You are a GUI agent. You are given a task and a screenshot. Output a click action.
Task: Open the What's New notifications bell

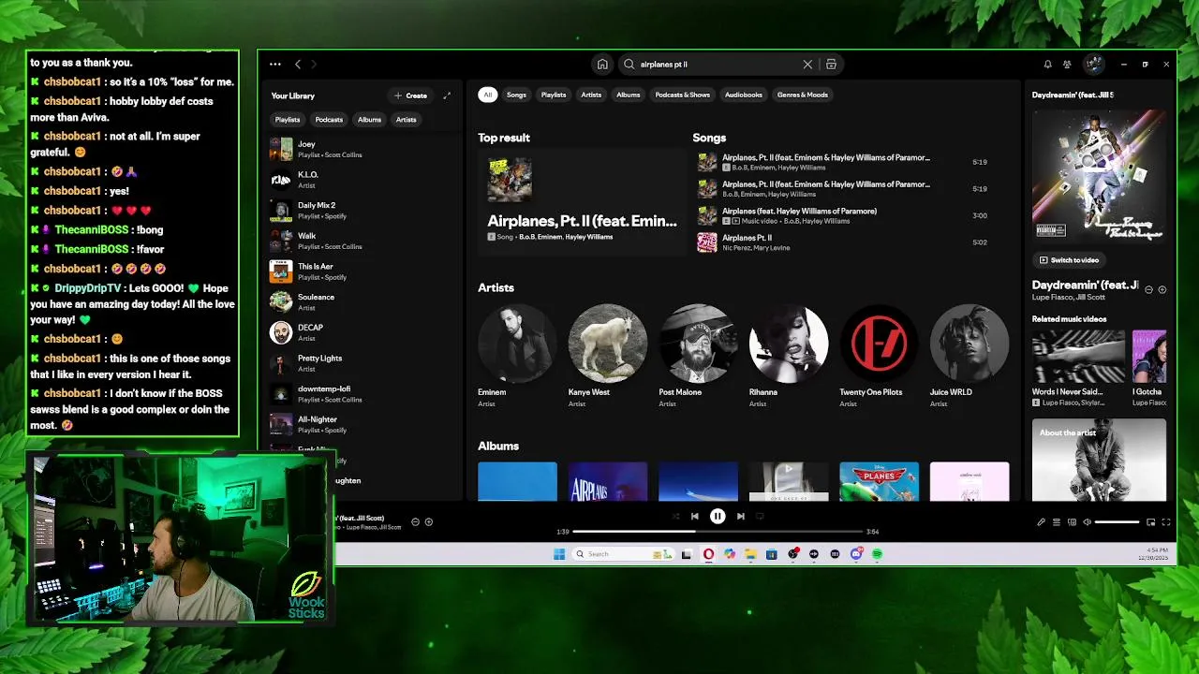click(x=1047, y=65)
